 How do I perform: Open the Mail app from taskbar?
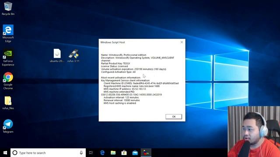click(135, 153)
